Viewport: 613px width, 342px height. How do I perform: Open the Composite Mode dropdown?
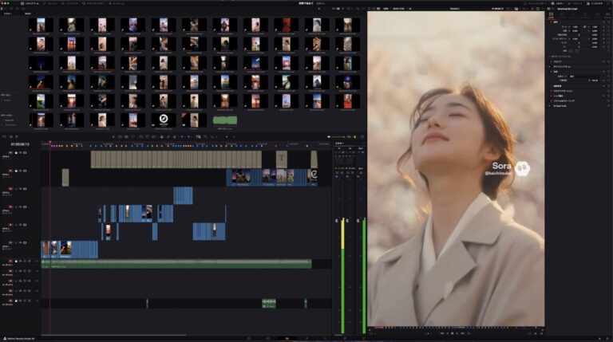click(x=583, y=77)
